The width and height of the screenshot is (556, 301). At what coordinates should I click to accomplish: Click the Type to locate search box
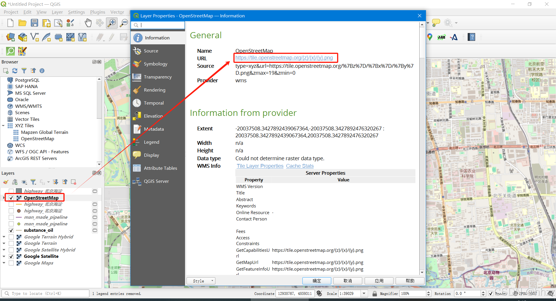(45, 293)
